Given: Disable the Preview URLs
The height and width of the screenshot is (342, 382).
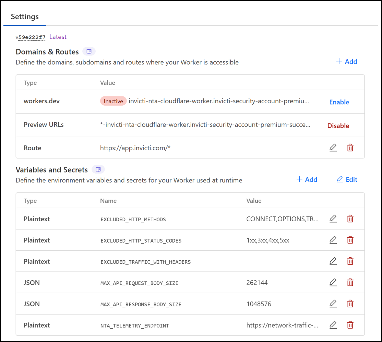Looking at the screenshot, I should pos(338,125).
